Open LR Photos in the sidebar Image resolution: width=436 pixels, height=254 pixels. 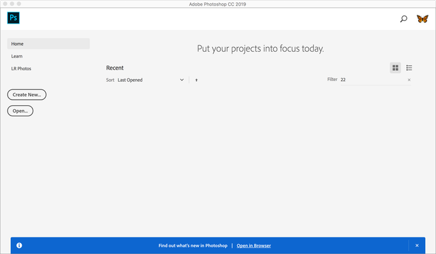point(21,68)
